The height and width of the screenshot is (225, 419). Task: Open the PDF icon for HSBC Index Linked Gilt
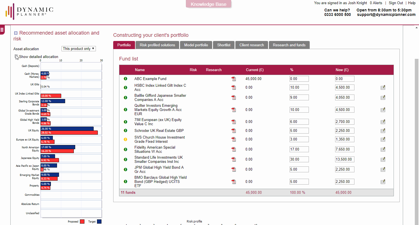(x=234, y=88)
